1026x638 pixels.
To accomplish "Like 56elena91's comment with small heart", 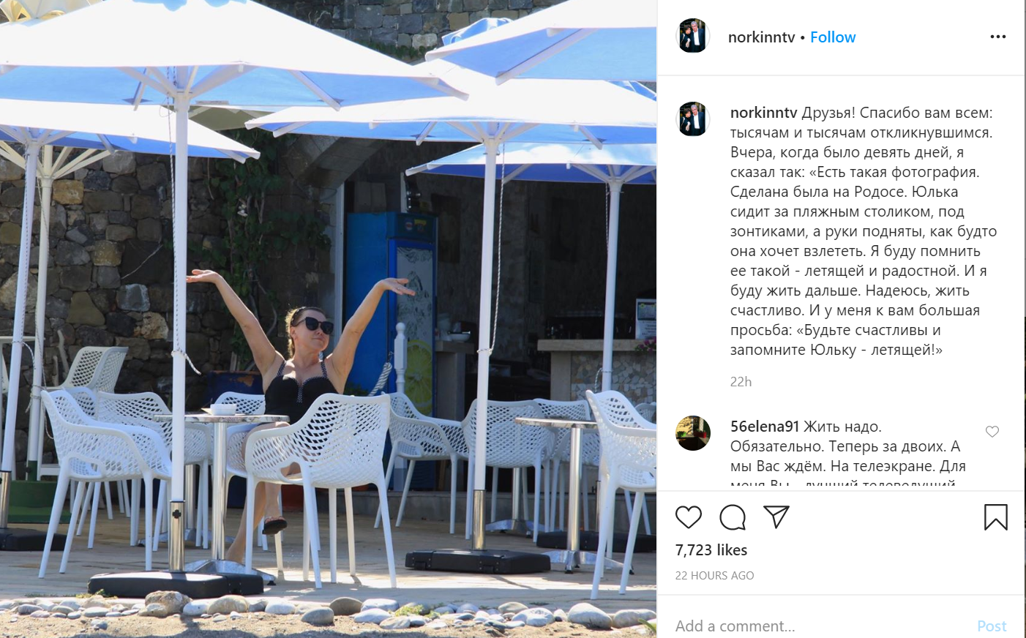I will 992,432.
